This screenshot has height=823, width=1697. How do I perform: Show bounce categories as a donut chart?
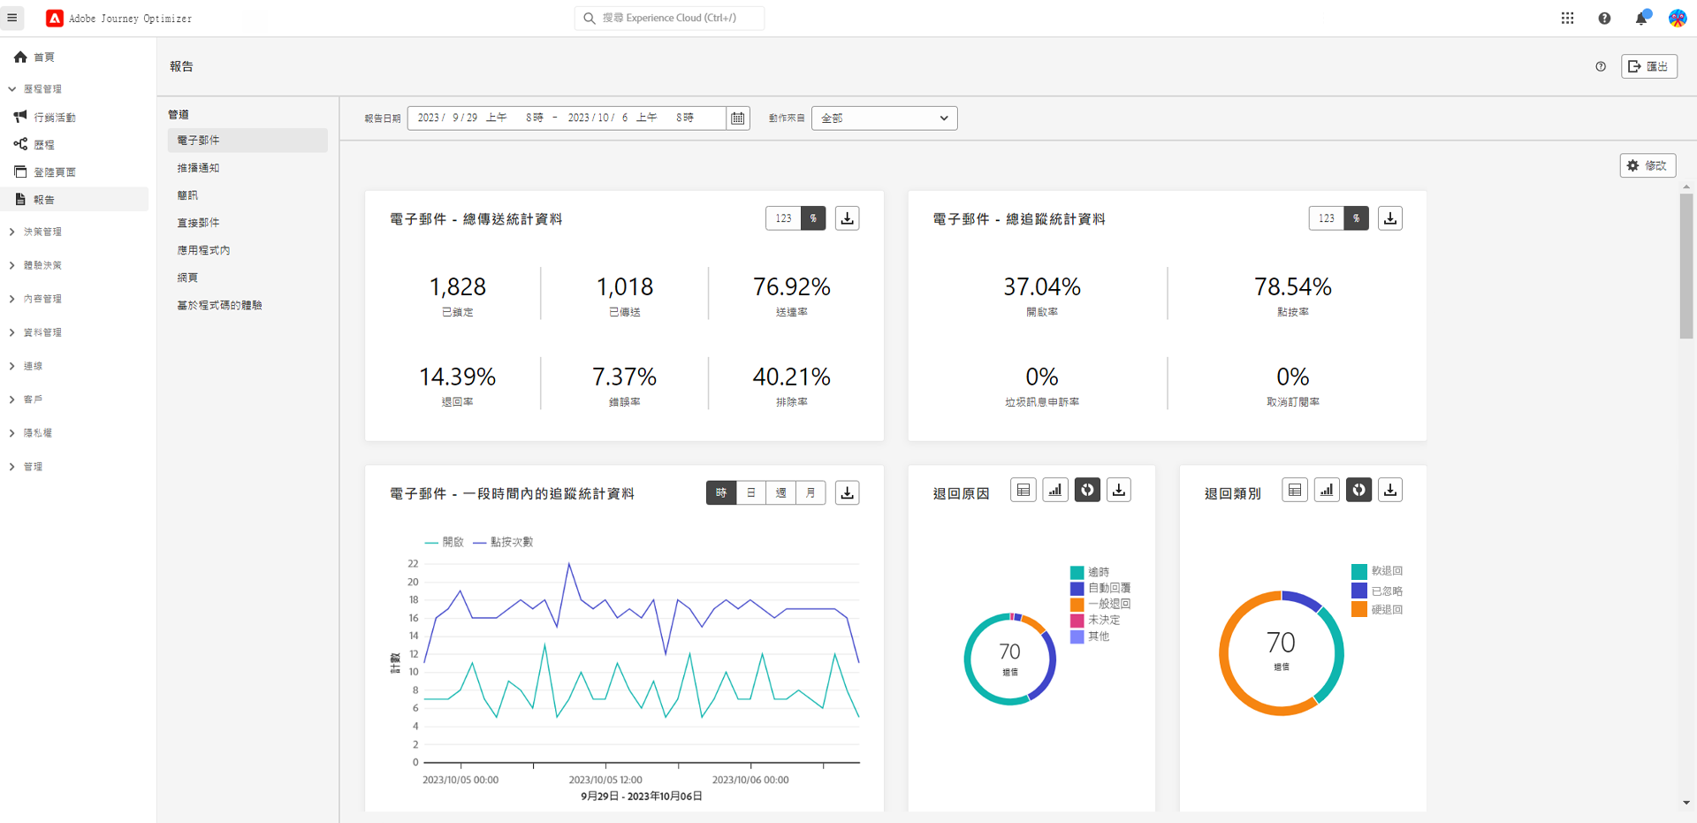[1358, 490]
